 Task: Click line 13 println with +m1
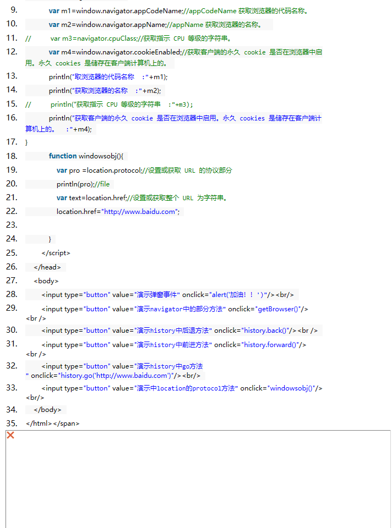coord(108,77)
